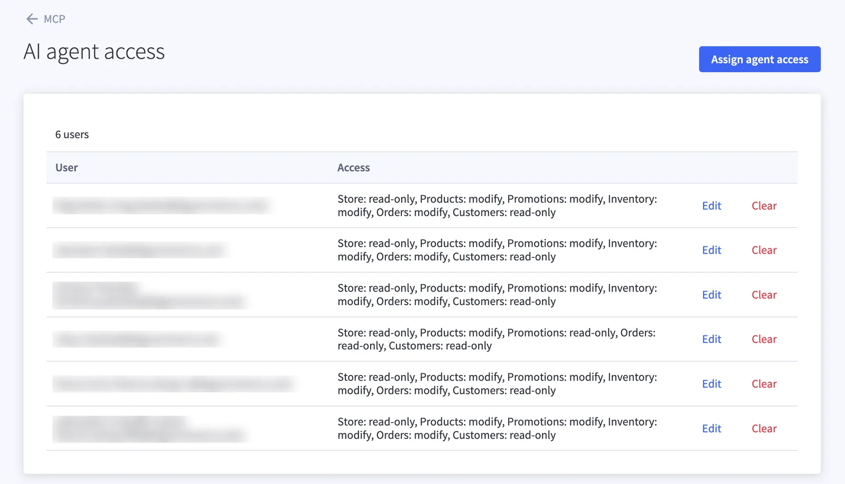The width and height of the screenshot is (845, 484).
Task: Edit access in the fifth user row
Action: point(711,384)
